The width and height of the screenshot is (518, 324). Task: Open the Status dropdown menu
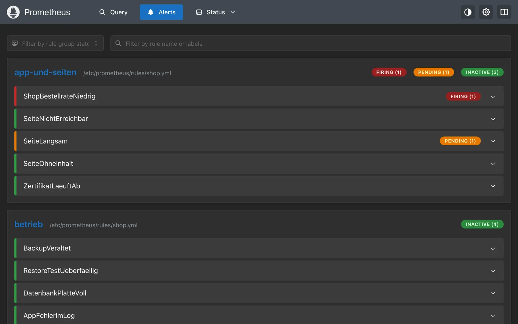pos(216,12)
